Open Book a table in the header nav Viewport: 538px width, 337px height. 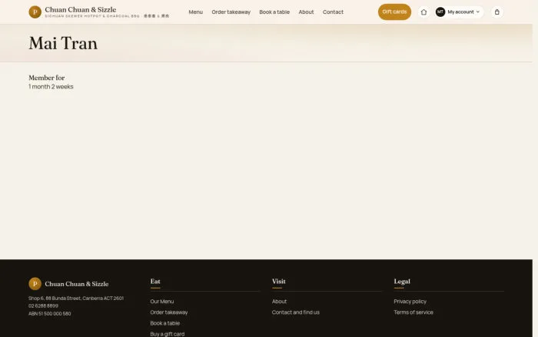pos(274,12)
